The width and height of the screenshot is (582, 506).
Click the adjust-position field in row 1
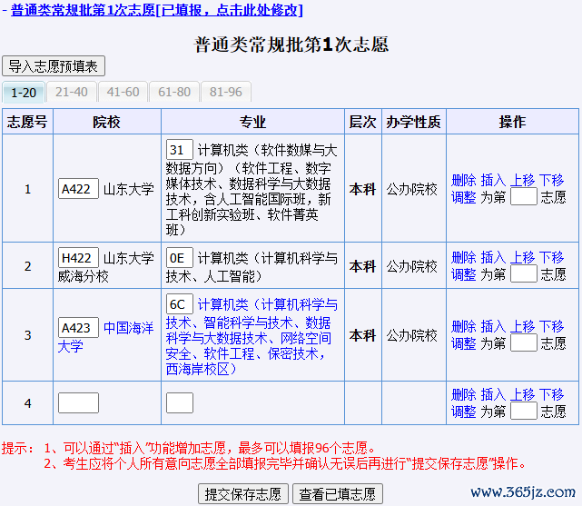click(524, 196)
